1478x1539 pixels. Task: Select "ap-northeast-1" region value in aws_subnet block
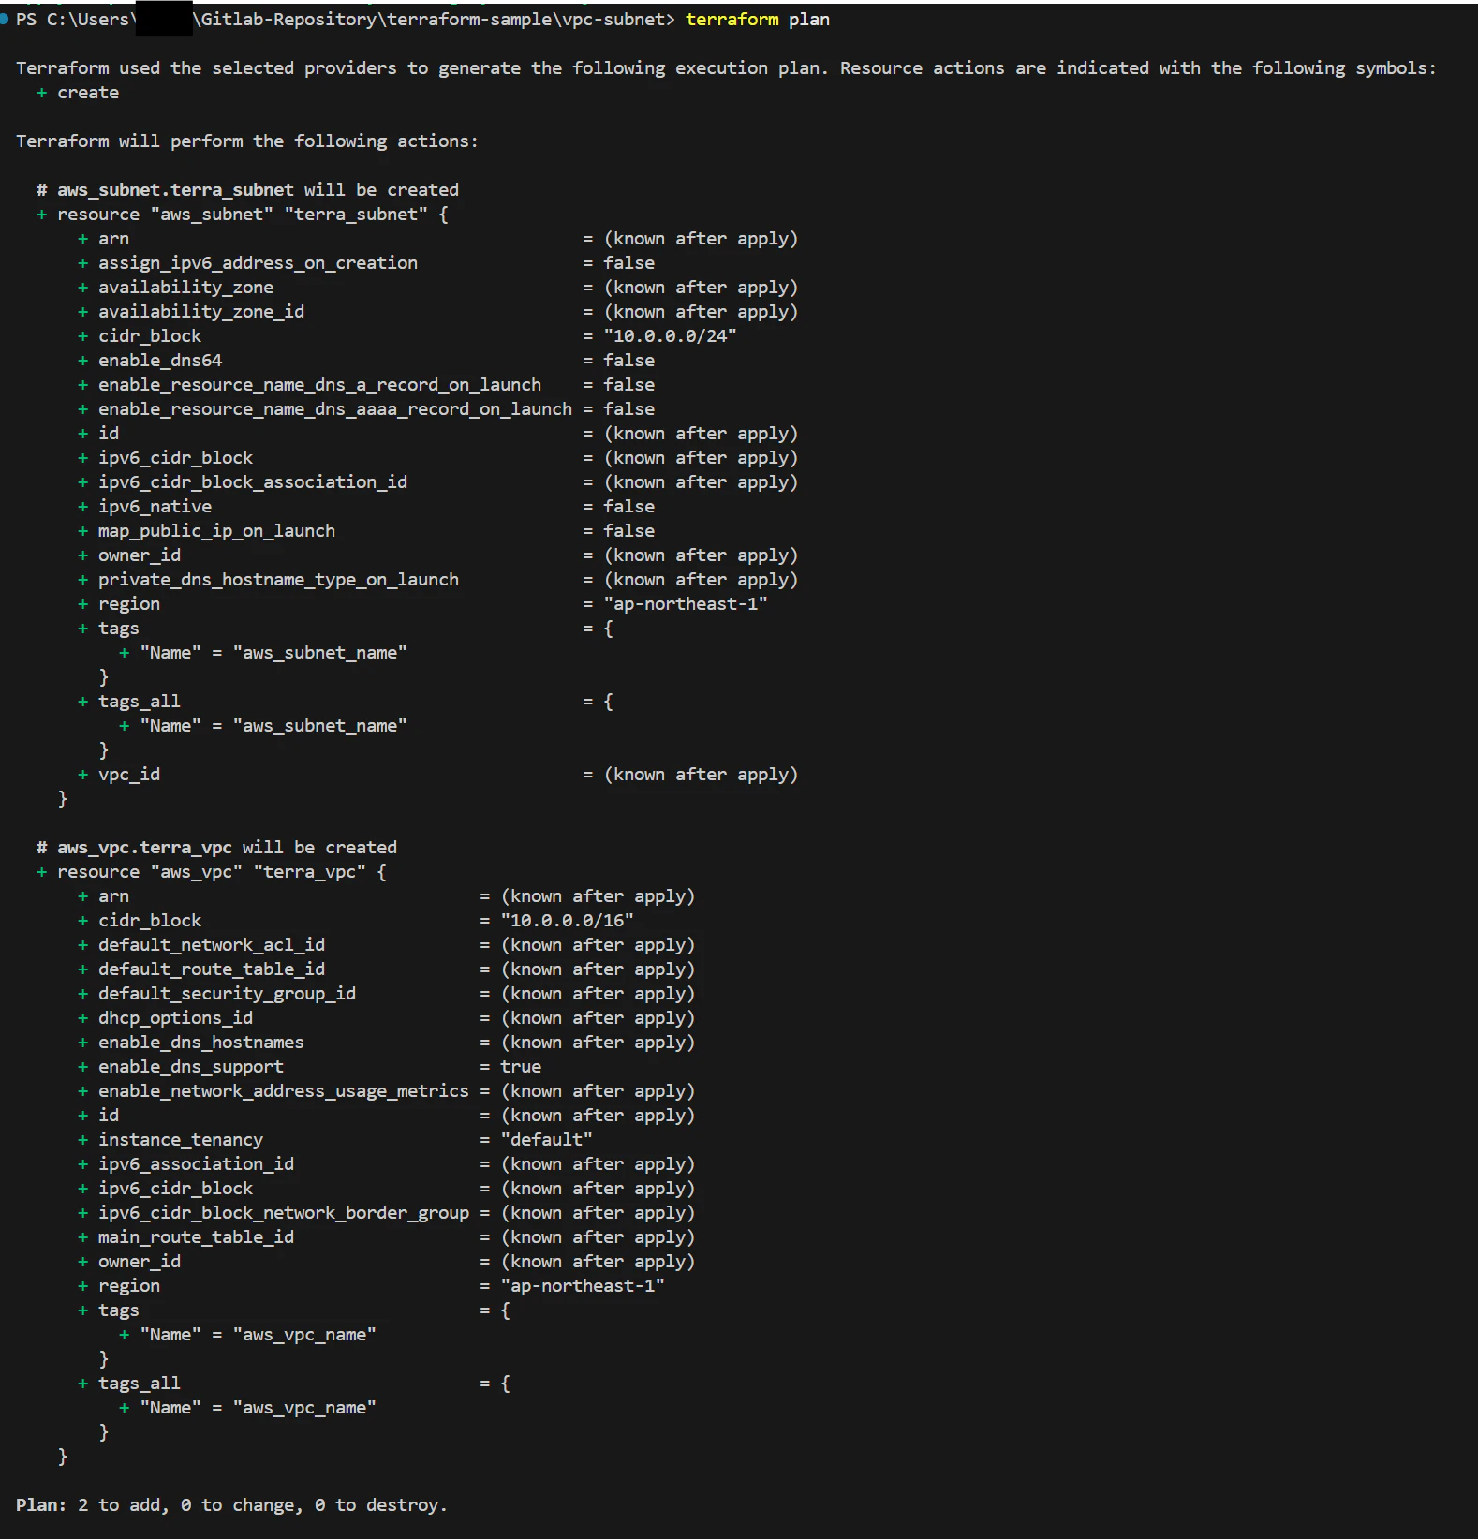[686, 604]
